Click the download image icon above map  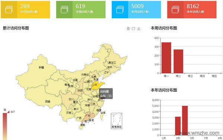pyautogui.click(x=139, y=29)
